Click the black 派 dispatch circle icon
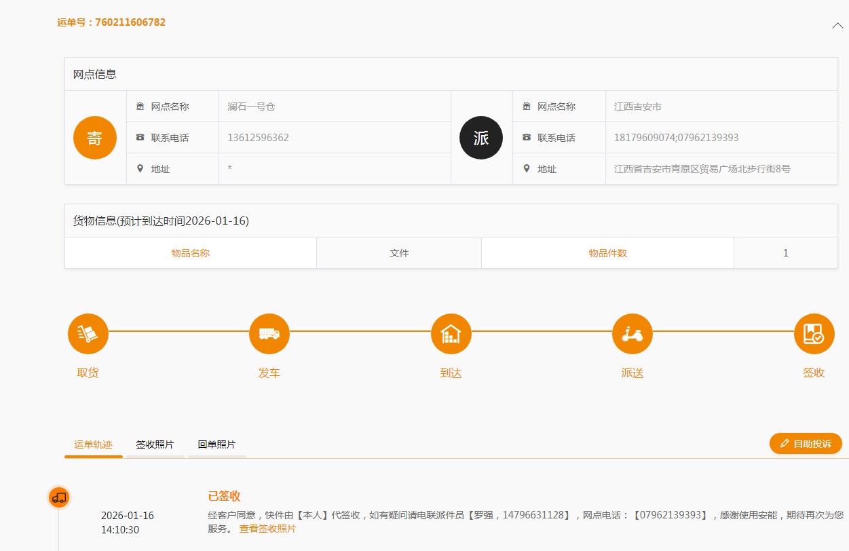 click(481, 138)
